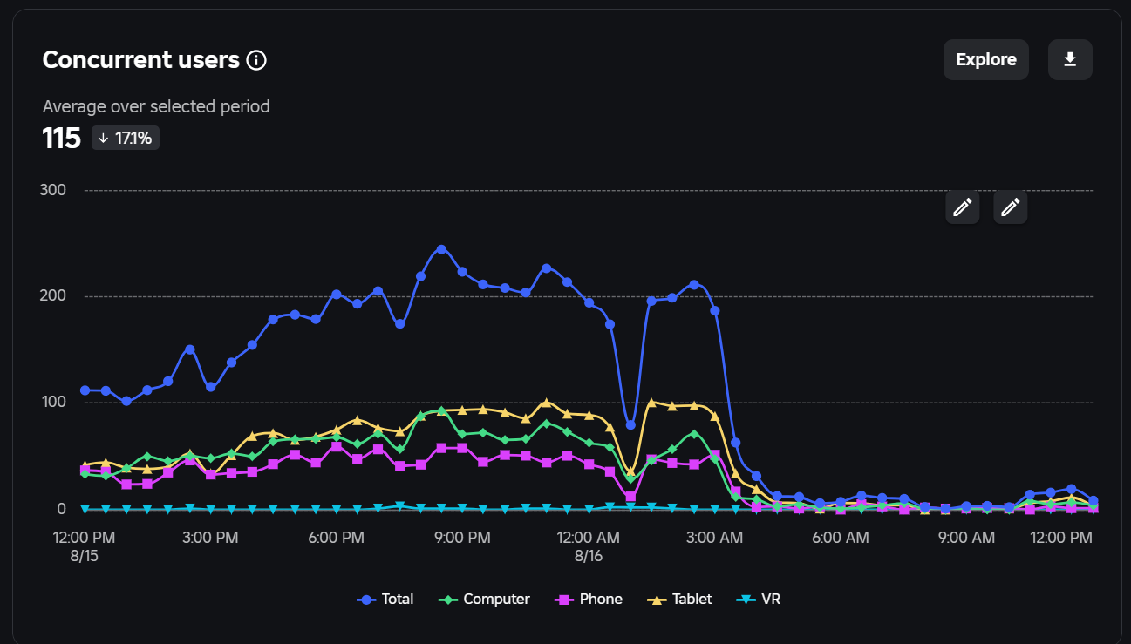
Task: Click the Concurrent users title
Action: click(141, 60)
